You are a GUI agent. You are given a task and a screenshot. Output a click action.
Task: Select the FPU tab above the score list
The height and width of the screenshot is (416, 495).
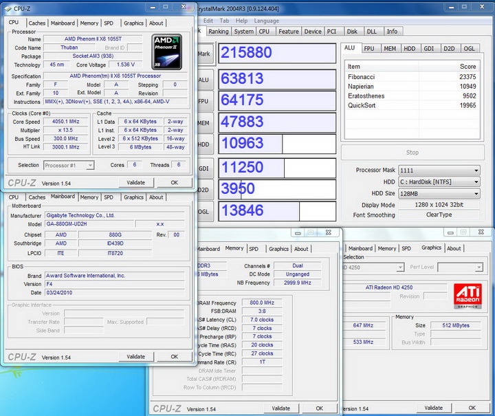click(369, 48)
